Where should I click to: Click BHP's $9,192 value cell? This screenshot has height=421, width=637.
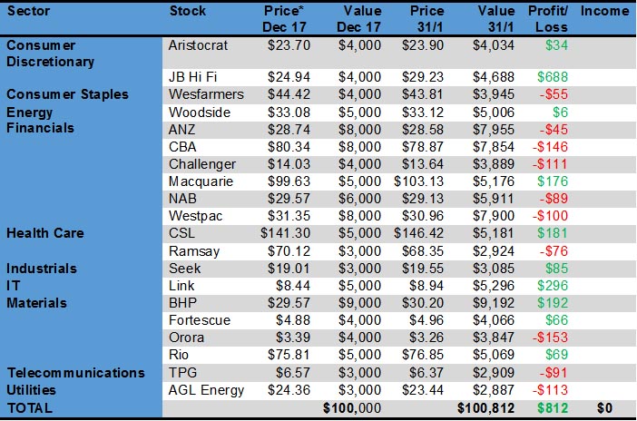[494, 303]
